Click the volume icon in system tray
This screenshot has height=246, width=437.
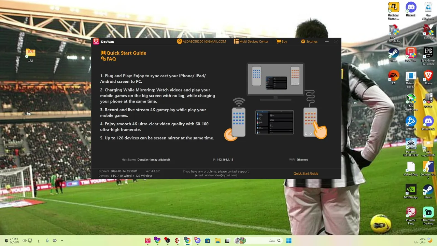(24, 241)
